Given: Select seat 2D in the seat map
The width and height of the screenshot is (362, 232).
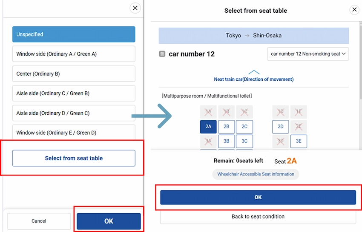Looking at the screenshot, I should click(281, 127).
